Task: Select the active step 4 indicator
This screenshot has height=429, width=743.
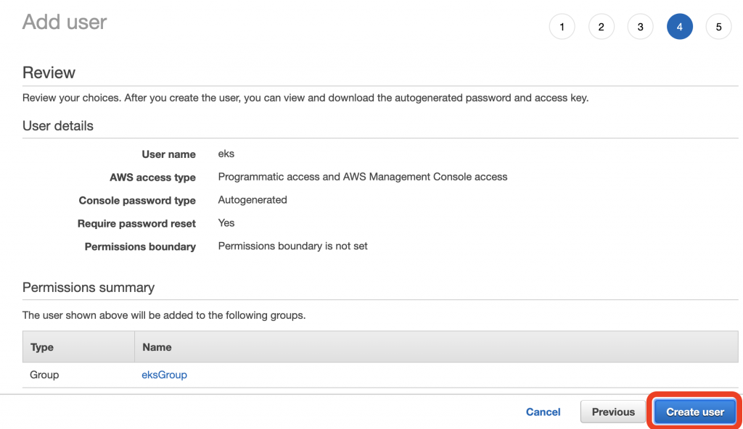Action: [679, 27]
